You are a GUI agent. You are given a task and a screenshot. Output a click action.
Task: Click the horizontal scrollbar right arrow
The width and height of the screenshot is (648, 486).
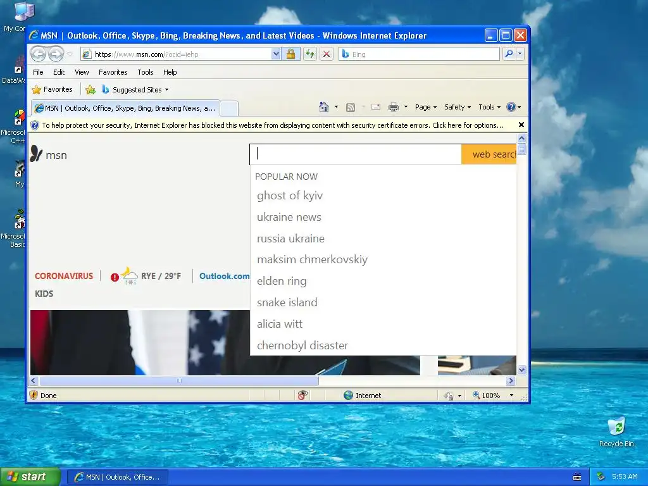(x=511, y=380)
